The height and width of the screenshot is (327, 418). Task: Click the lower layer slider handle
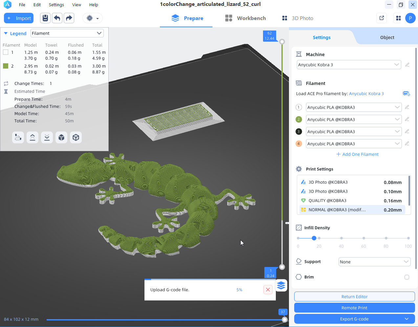[282, 267]
